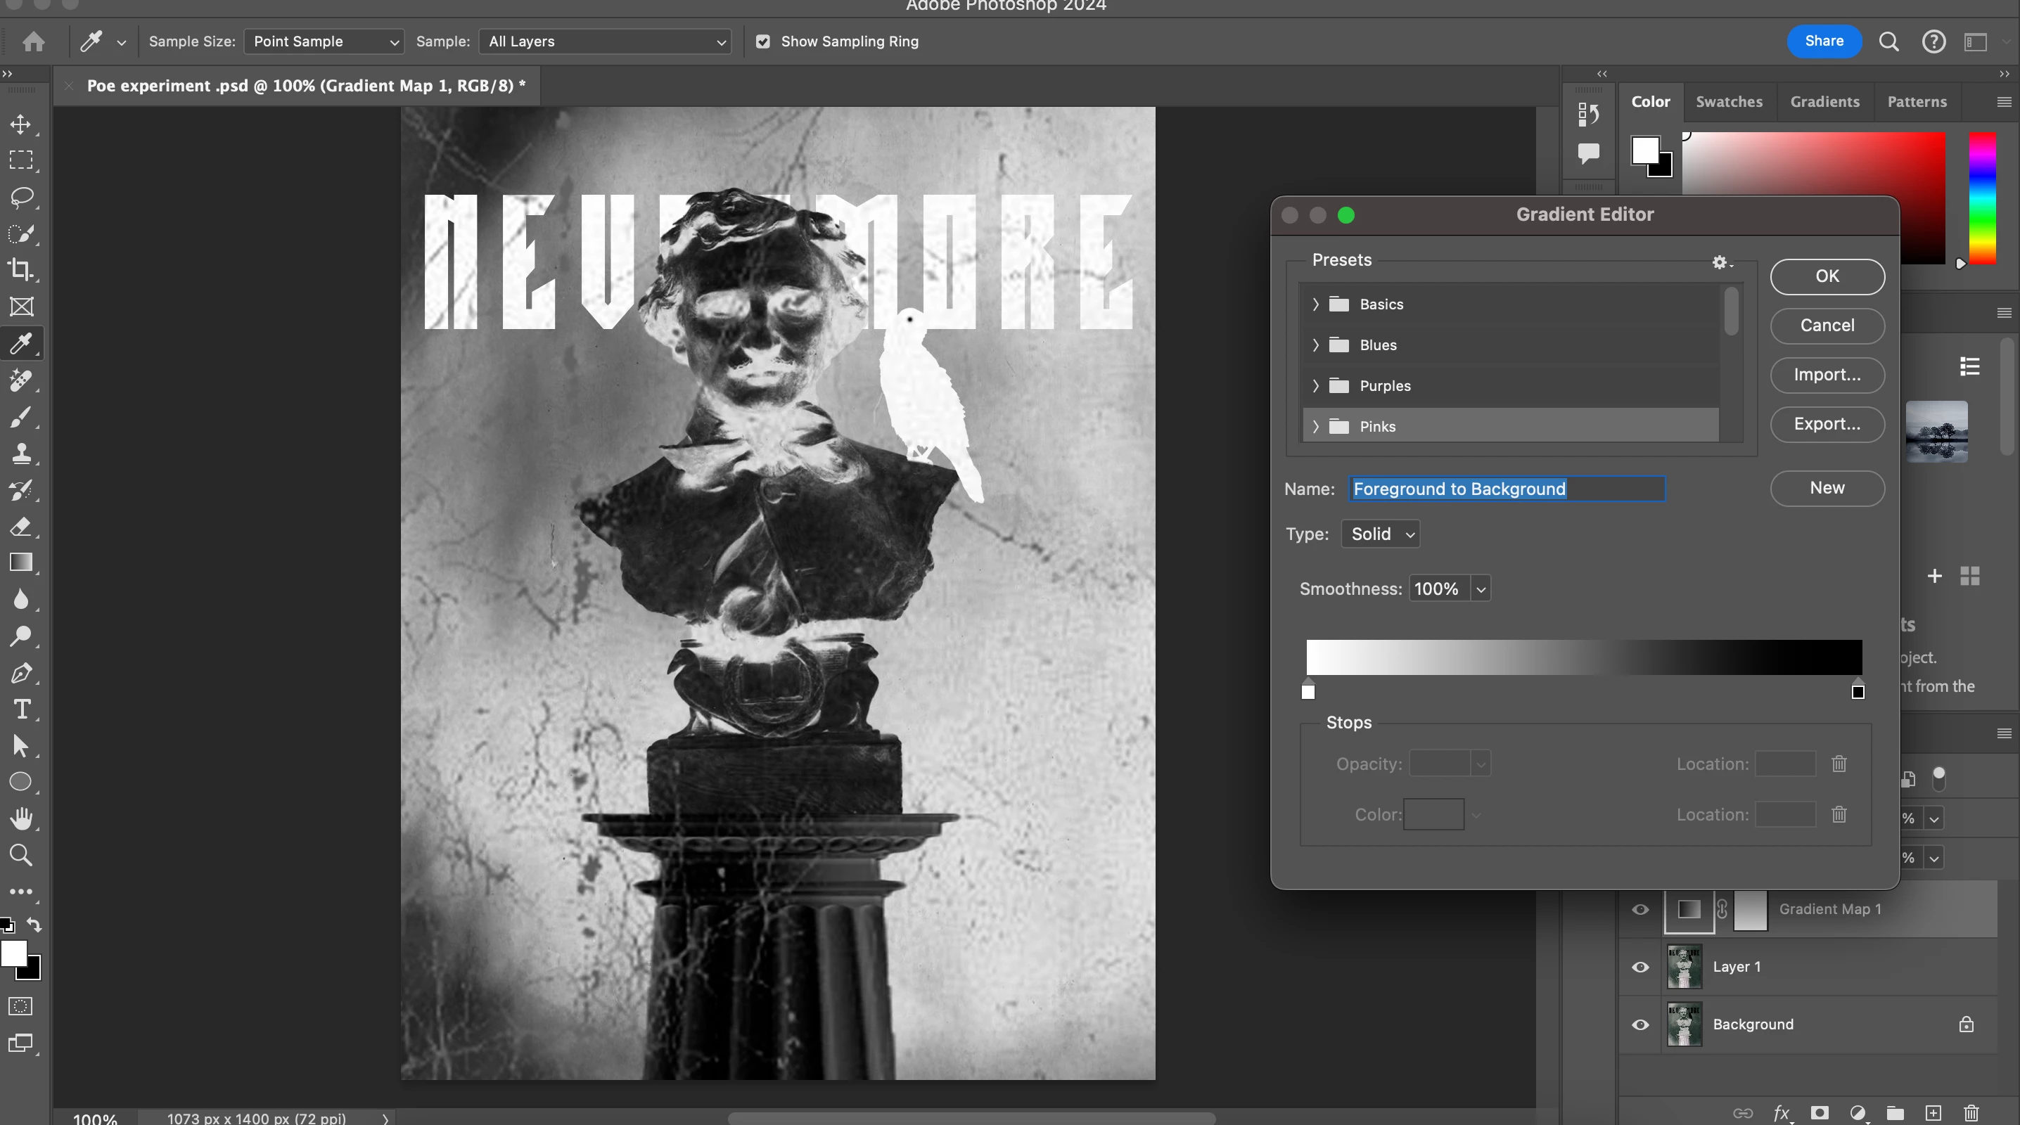
Task: Delete layer with trash icon
Action: tap(1971, 1112)
